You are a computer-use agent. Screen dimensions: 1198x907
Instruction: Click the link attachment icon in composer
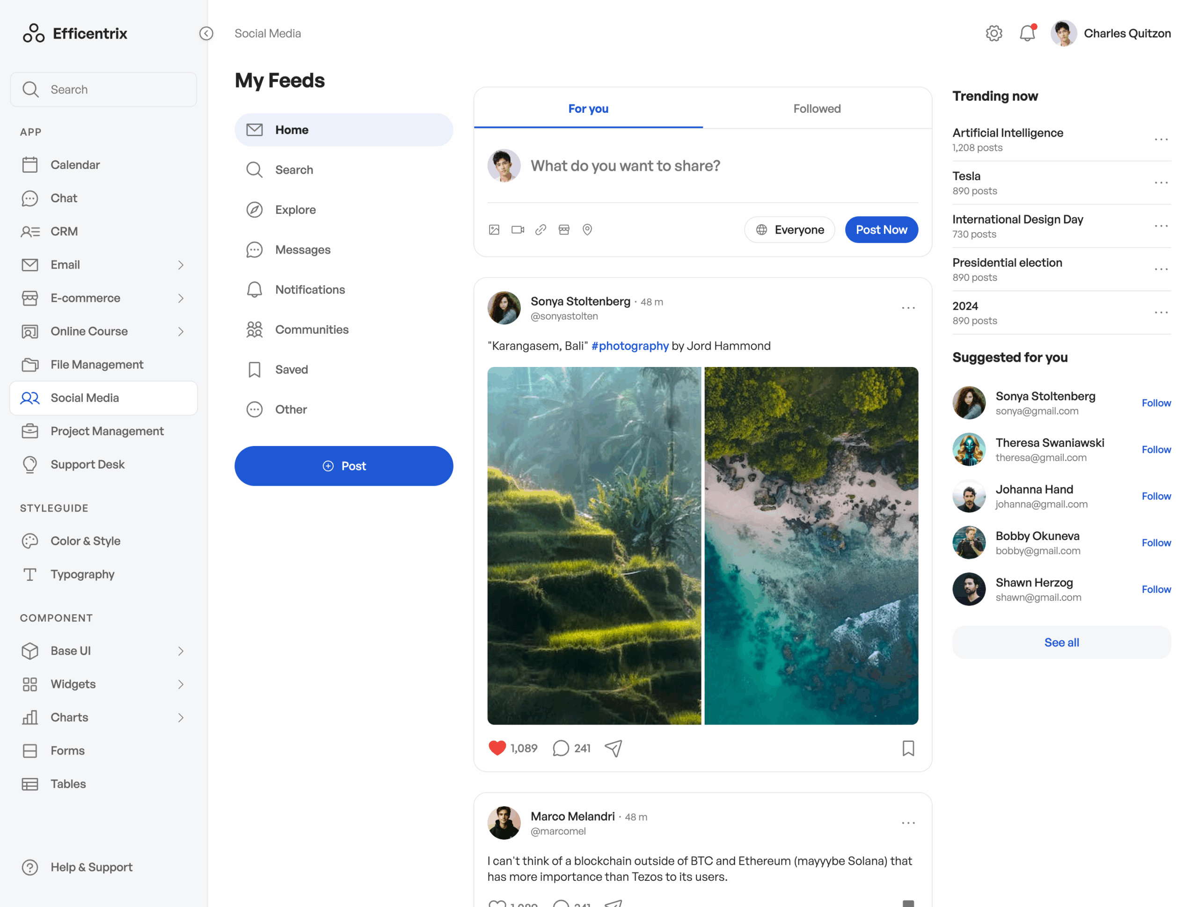tap(541, 230)
